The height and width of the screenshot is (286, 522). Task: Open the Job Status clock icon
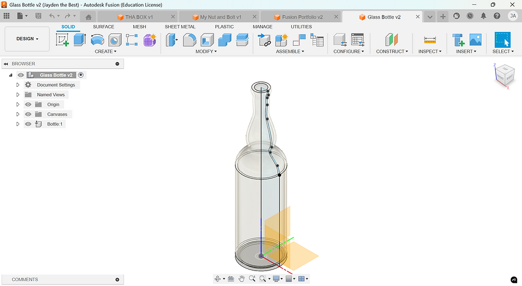point(470,16)
